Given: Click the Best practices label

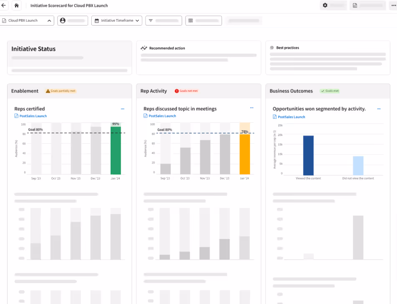Looking at the screenshot, I should click(x=288, y=48).
